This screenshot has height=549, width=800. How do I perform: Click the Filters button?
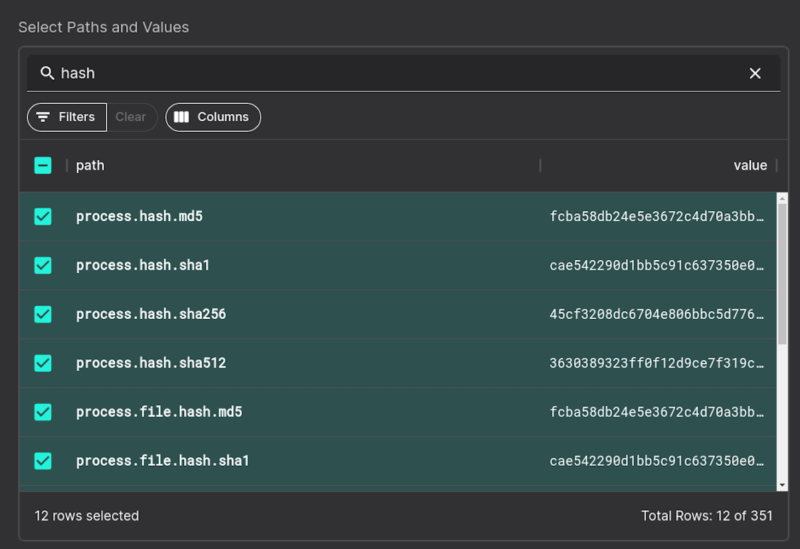point(67,117)
